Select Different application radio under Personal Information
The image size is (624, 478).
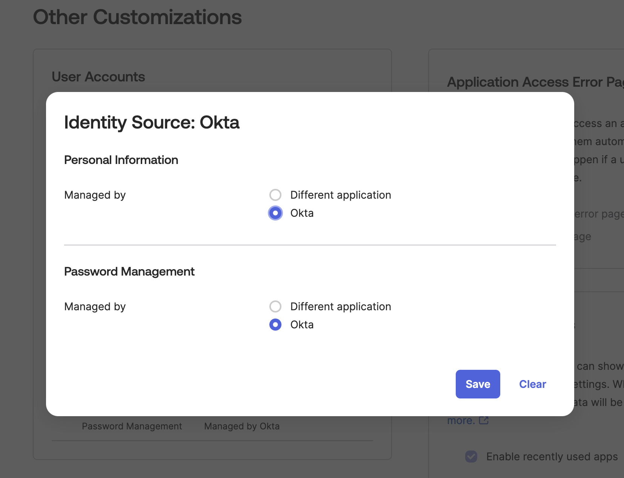[x=275, y=195]
